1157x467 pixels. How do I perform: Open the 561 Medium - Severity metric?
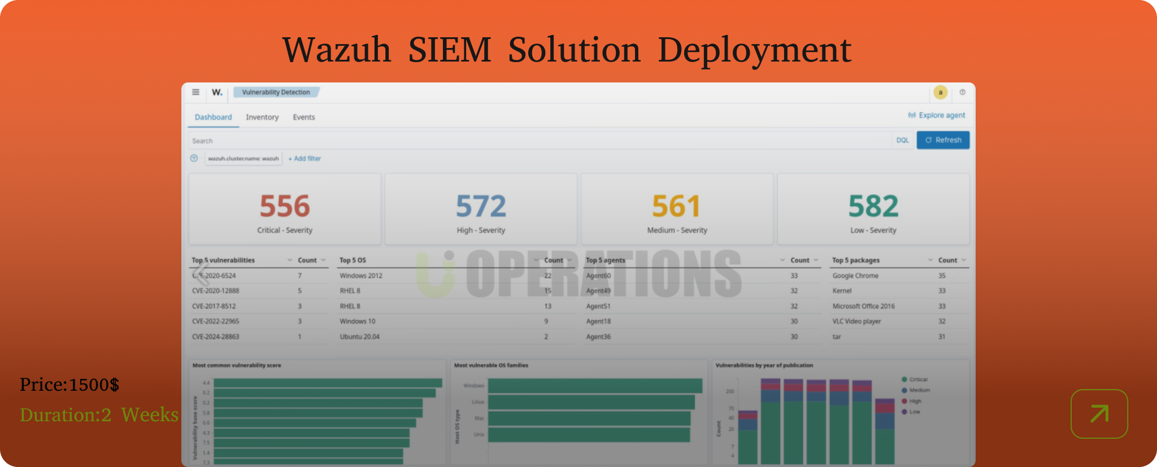click(x=677, y=209)
